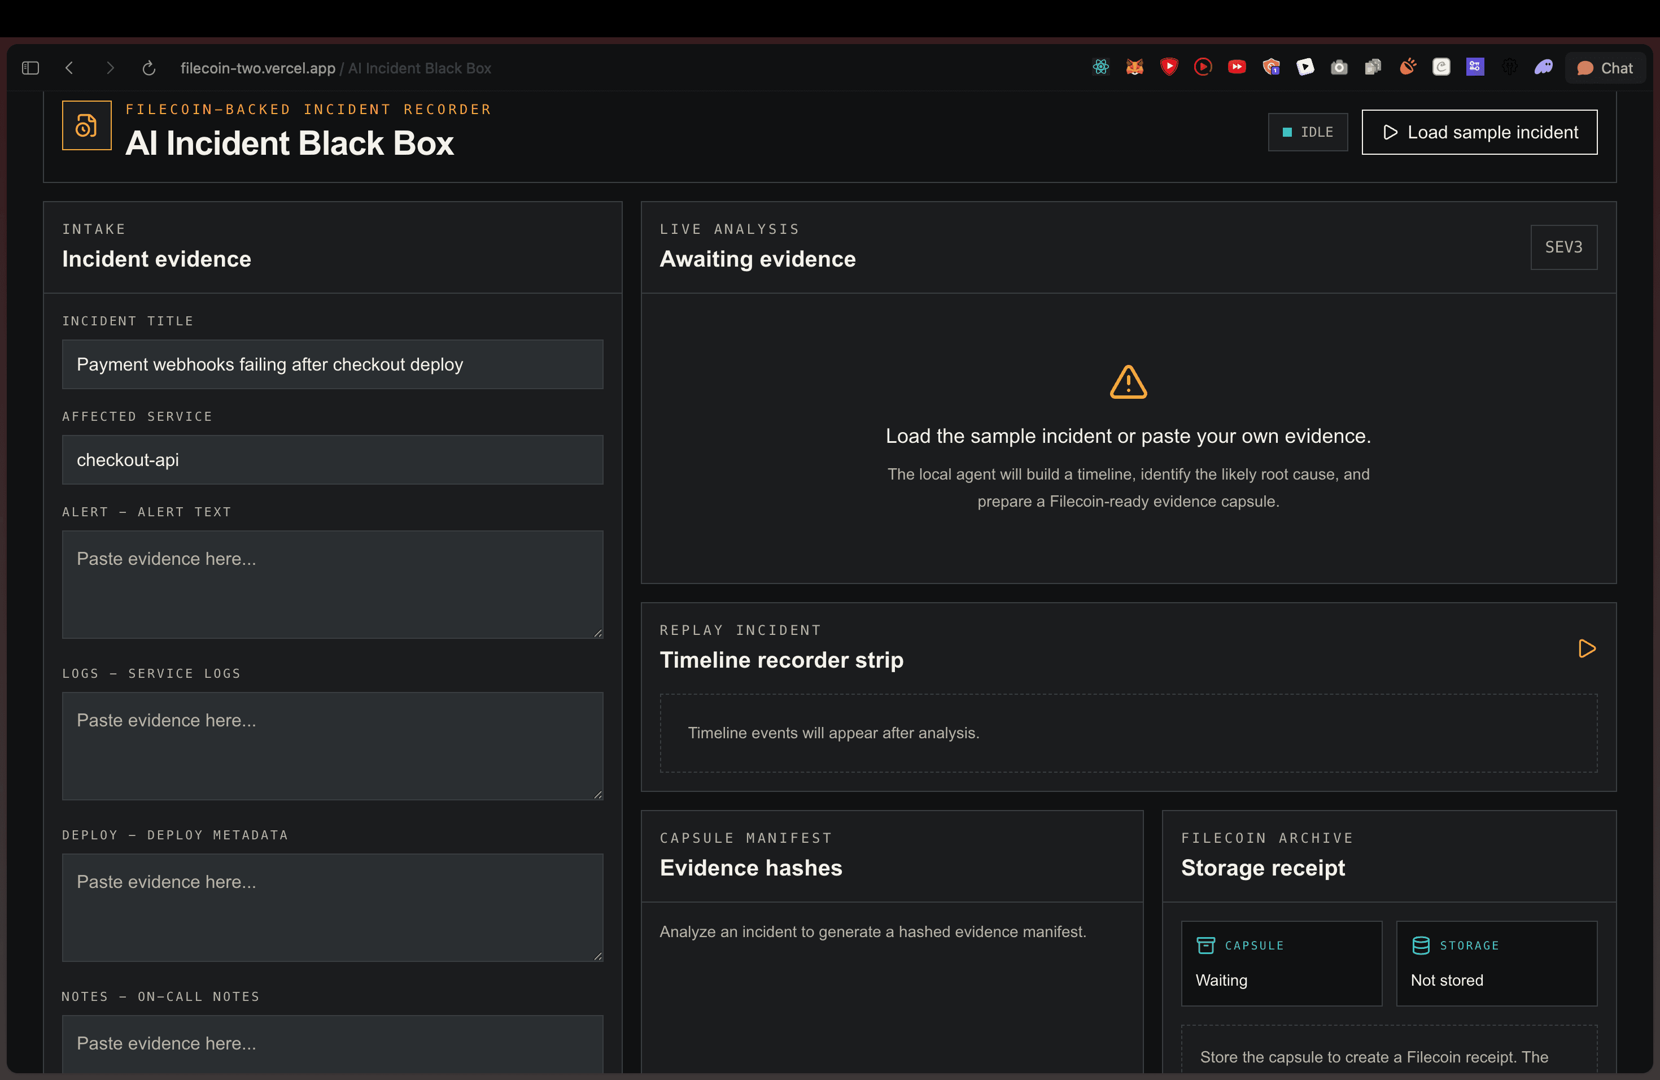Click into the Alert Text evidence textarea
Screen dimensions: 1660x1080
333,585
